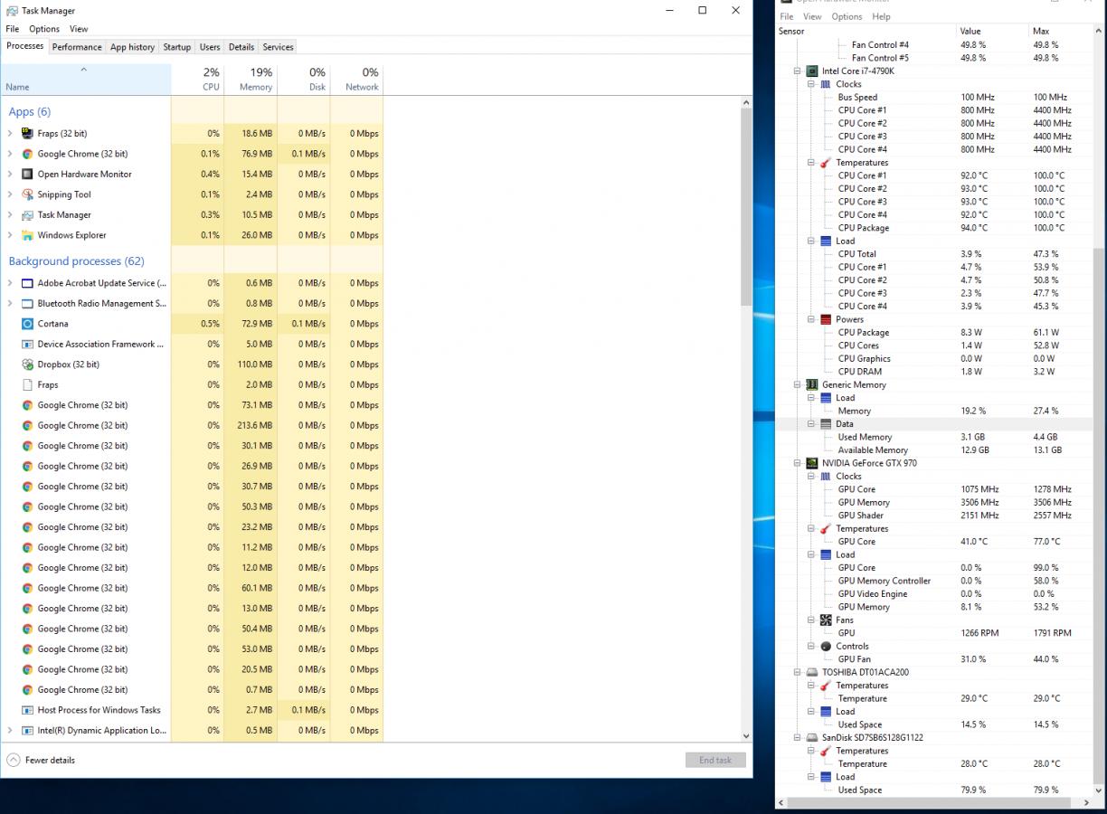The width and height of the screenshot is (1107, 814).
Task: Select the Intel Core i7-4790K processor icon
Action: tap(812, 71)
